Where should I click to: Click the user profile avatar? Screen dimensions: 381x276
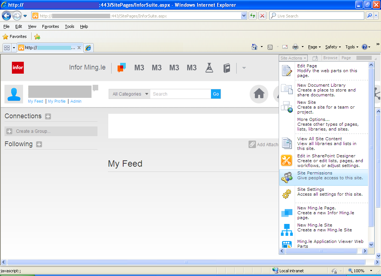pos(14,94)
